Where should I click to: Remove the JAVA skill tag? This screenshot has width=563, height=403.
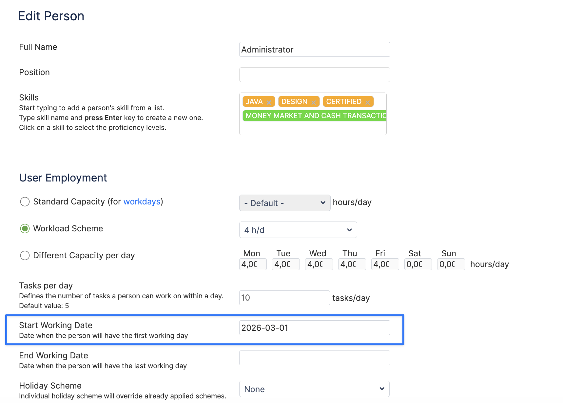click(269, 102)
